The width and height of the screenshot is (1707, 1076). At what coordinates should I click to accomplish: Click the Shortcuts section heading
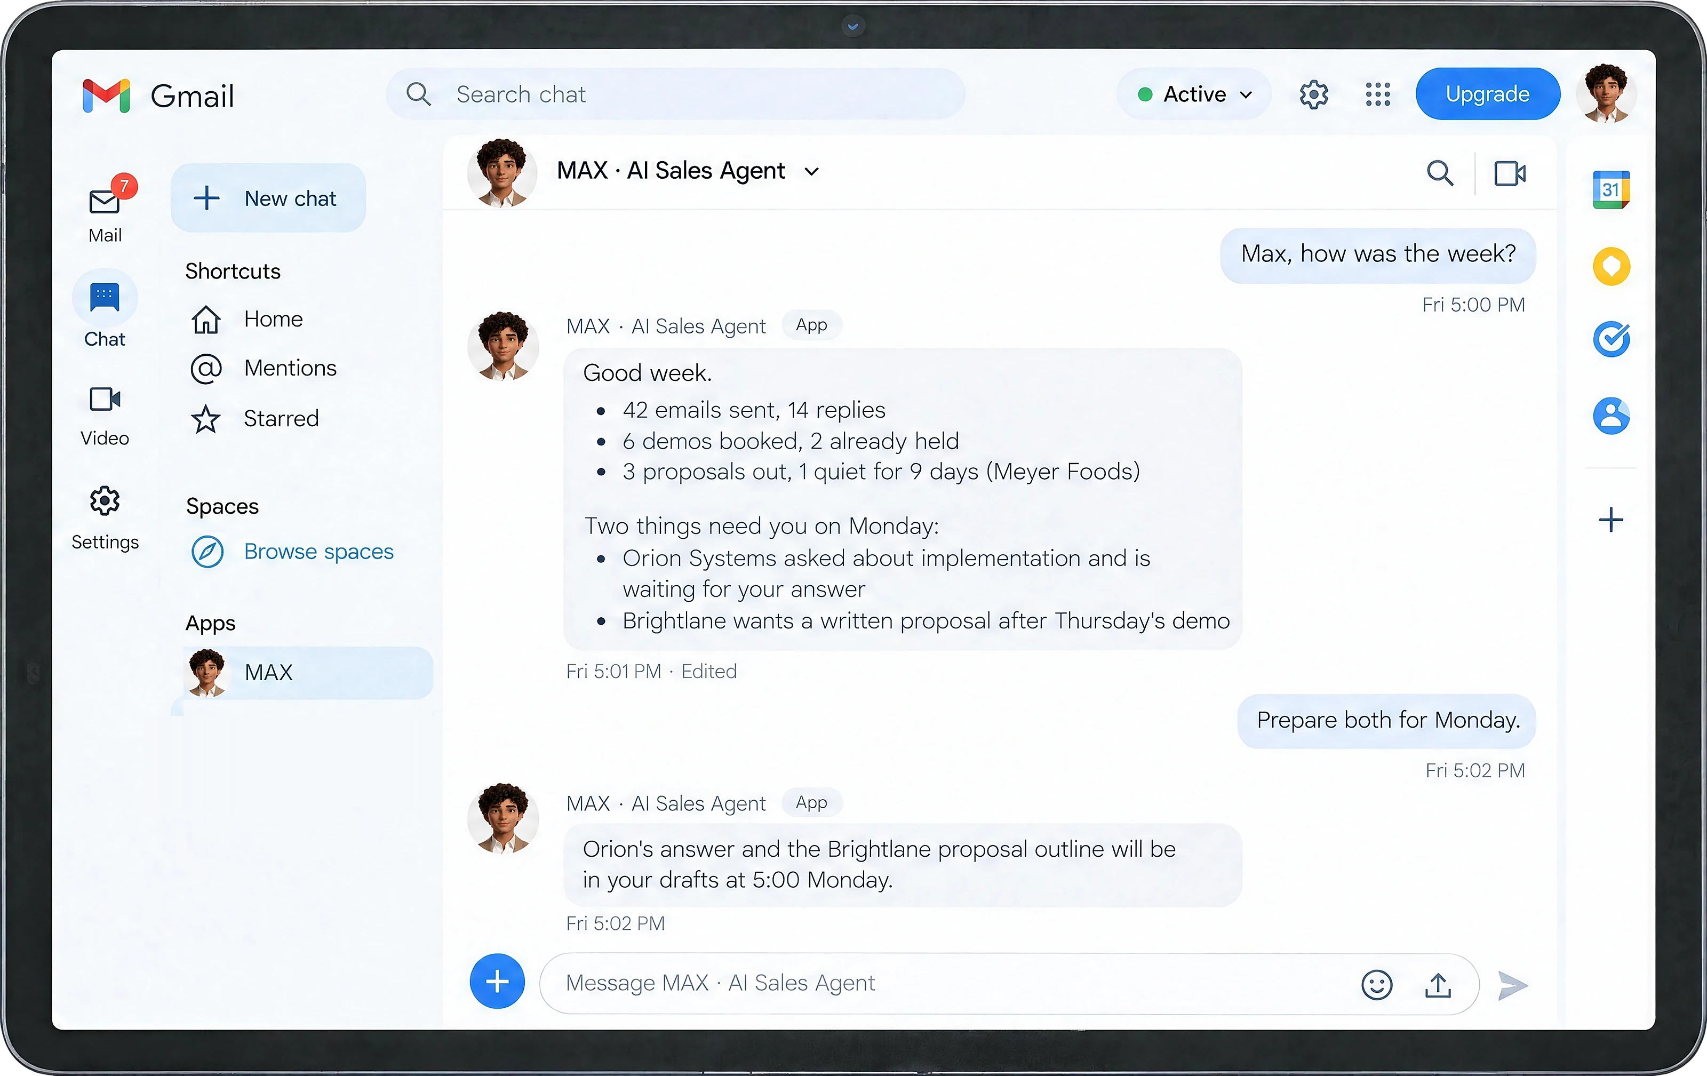(233, 272)
